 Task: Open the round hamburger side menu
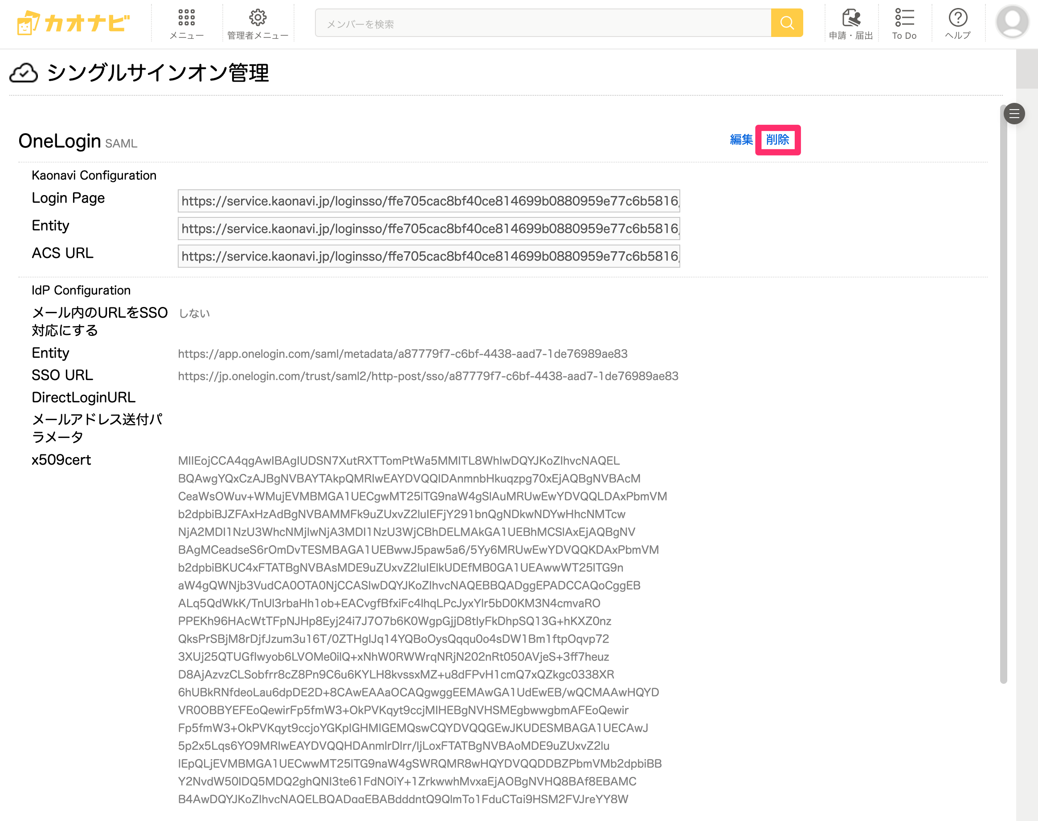point(1014,114)
